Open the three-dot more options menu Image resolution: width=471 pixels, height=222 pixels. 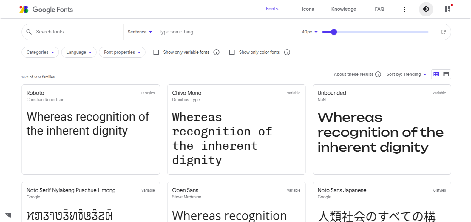coord(404,9)
